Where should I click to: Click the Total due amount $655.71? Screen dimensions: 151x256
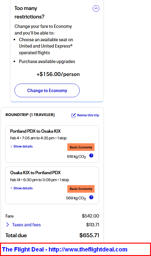(x=89, y=235)
